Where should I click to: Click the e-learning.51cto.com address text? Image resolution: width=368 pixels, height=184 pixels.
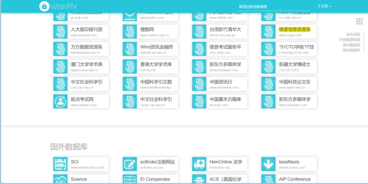(x=294, y=53)
